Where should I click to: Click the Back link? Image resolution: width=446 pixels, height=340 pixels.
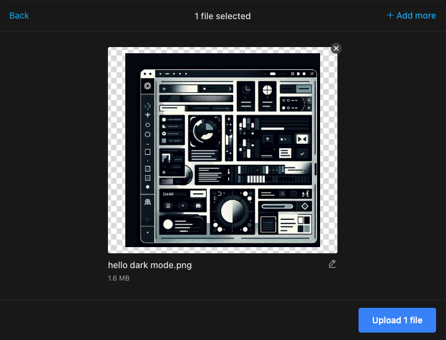[x=19, y=15]
